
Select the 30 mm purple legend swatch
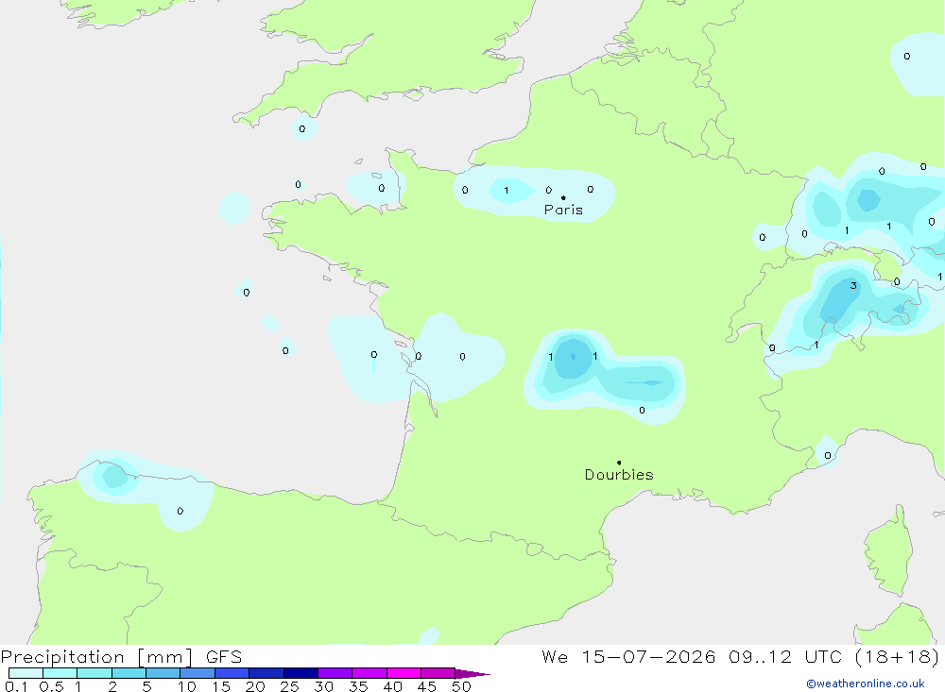tap(335, 673)
